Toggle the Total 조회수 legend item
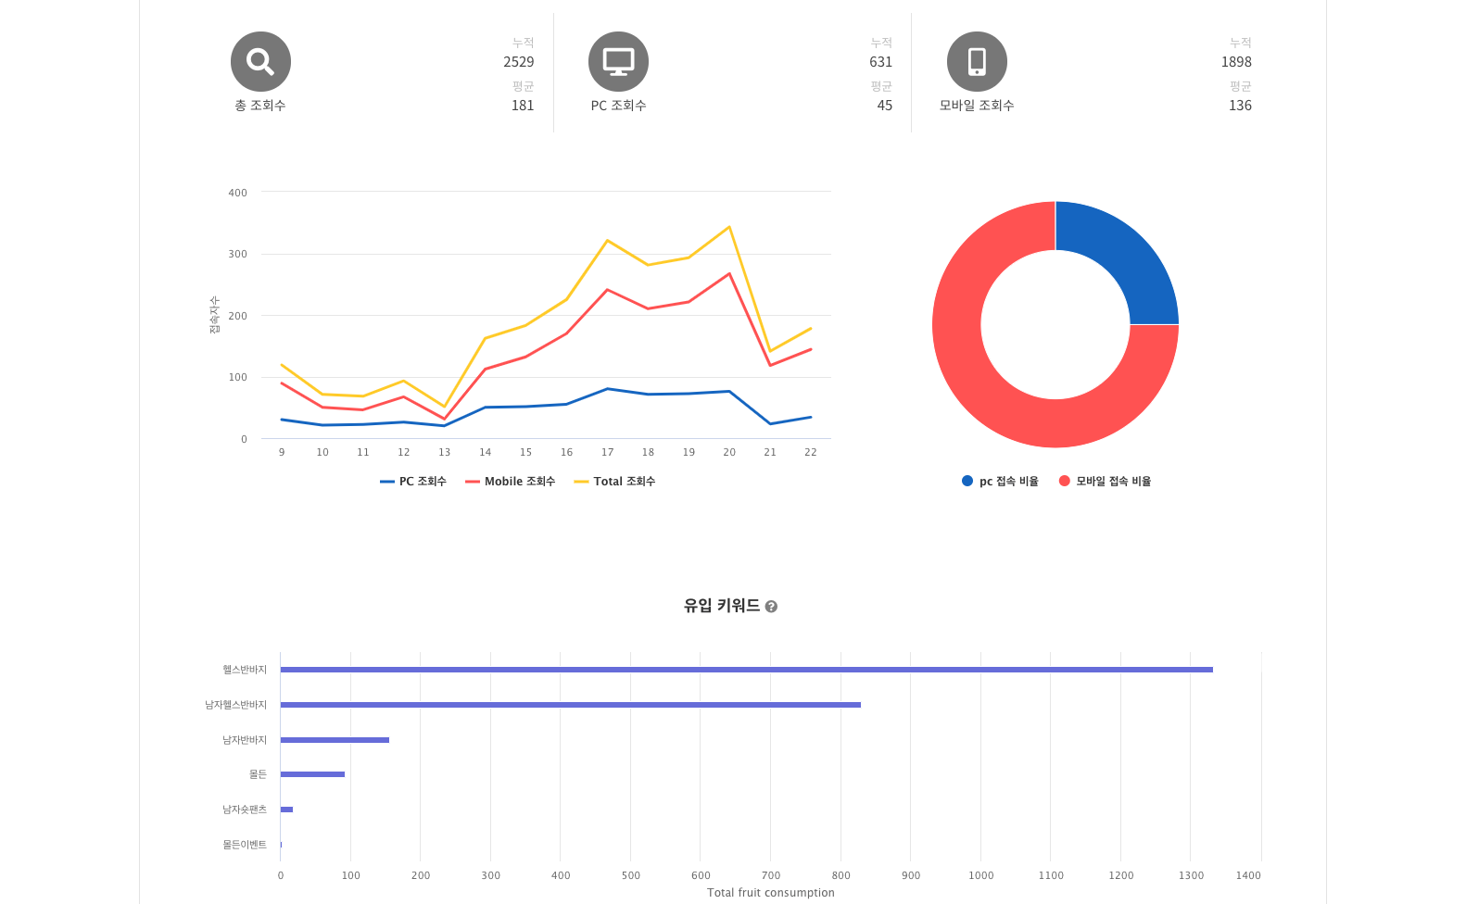Viewport: 1466px width, 904px height. pyautogui.click(x=615, y=482)
